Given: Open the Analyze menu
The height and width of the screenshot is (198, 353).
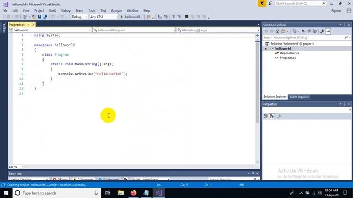Looking at the screenshot, I should pyautogui.click(x=116, y=10).
